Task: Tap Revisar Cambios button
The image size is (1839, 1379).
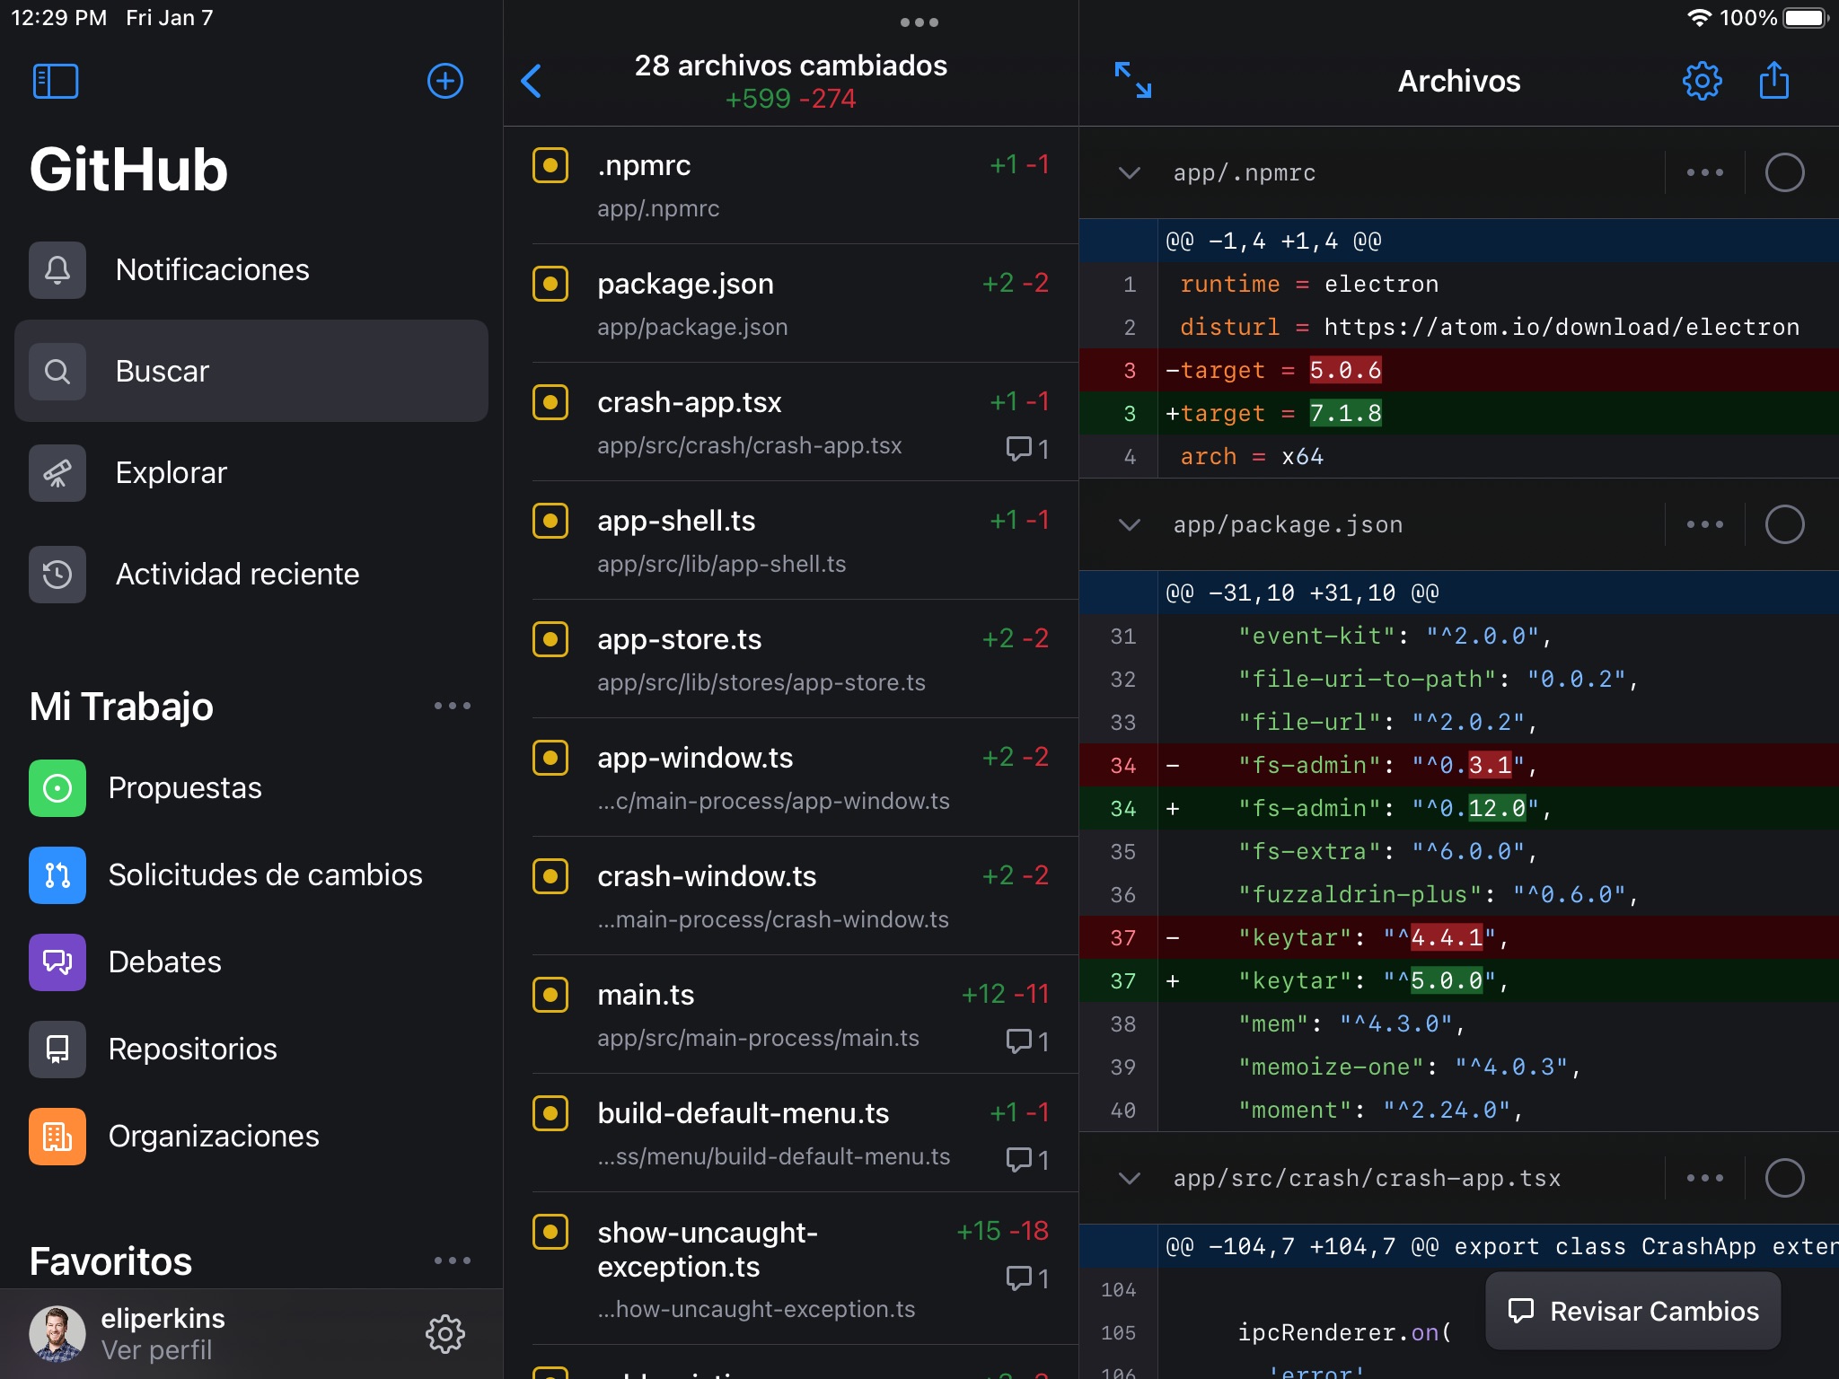Action: point(1632,1311)
